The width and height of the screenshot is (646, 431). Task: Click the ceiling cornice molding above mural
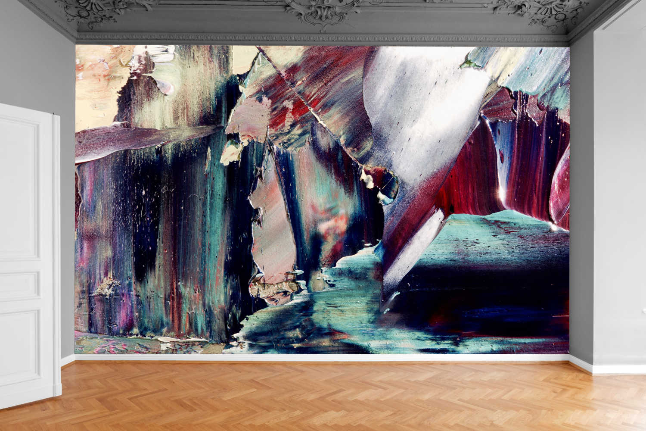pyautogui.click(x=322, y=39)
